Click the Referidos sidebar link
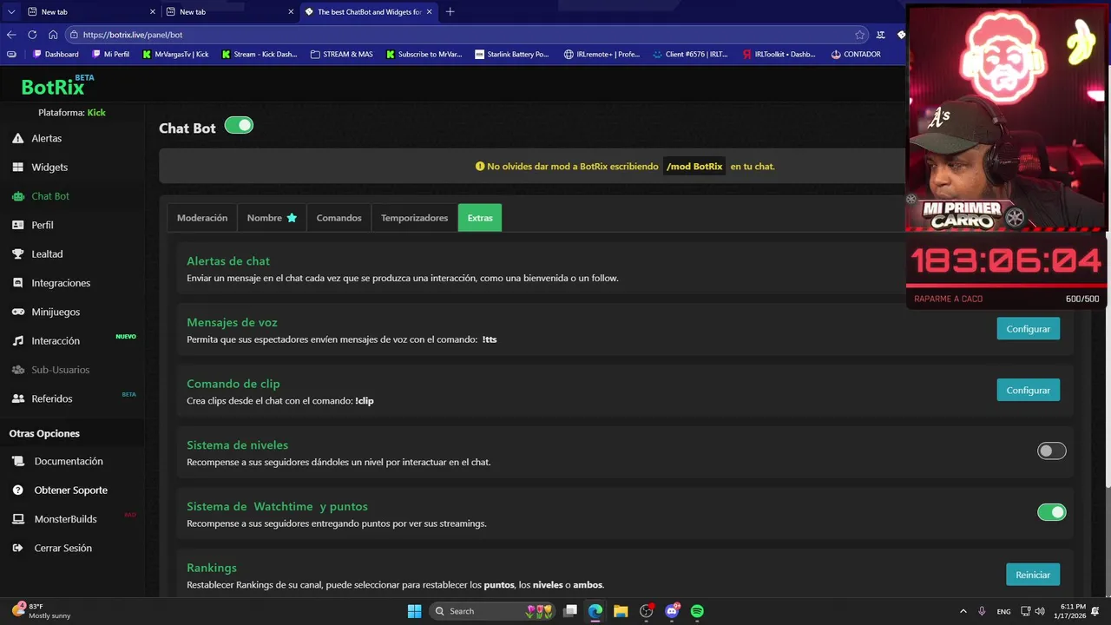This screenshot has height=625, width=1111. click(x=52, y=398)
